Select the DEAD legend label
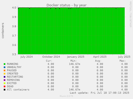133x99 pixels. pos(10,86)
